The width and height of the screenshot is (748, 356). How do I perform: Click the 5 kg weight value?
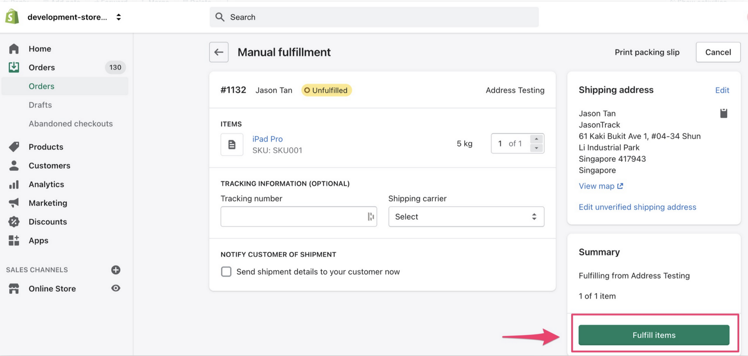pyautogui.click(x=464, y=143)
